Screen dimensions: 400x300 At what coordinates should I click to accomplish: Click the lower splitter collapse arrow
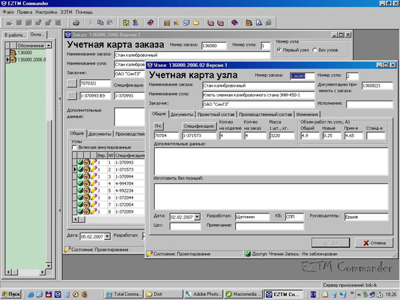[60, 210]
